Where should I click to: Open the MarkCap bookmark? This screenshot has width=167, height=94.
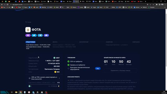[x=43, y=7]
